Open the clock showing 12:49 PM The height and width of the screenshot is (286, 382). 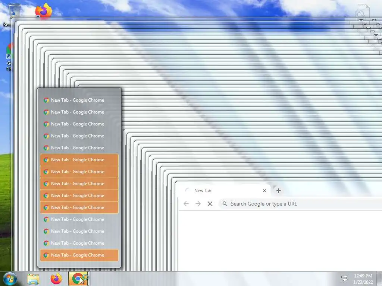tap(363, 279)
